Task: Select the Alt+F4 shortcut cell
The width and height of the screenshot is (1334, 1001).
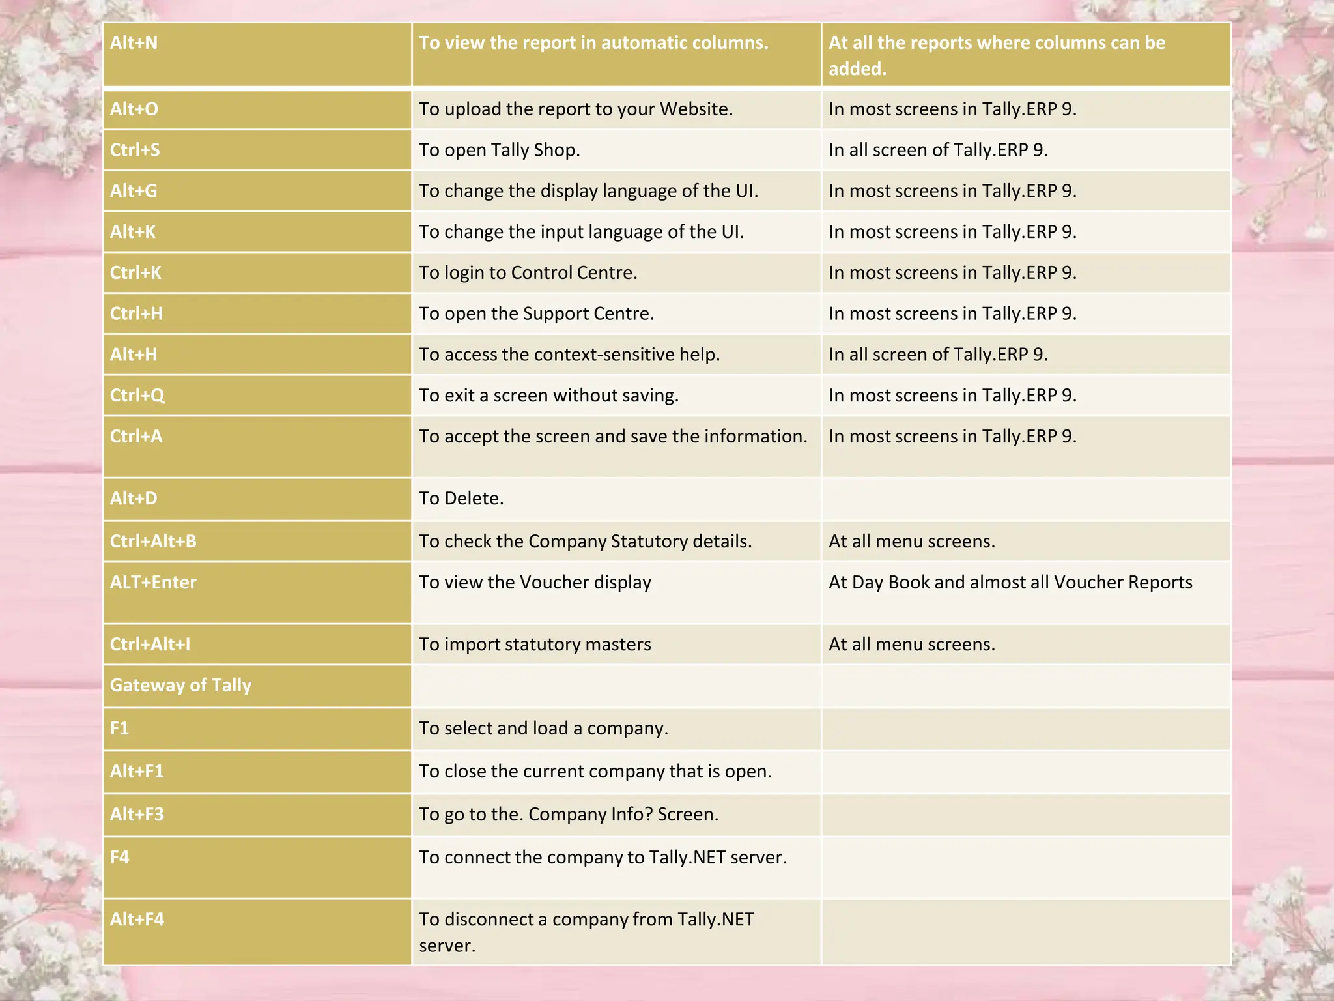Action: 257,933
